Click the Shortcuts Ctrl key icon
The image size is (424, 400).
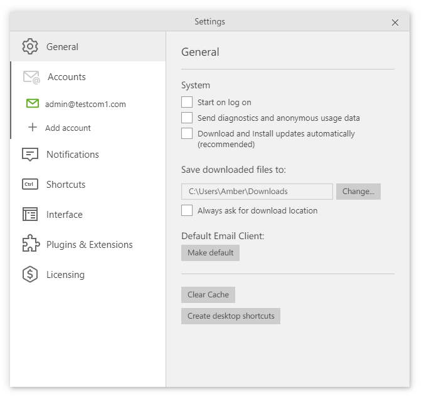pyautogui.click(x=30, y=185)
